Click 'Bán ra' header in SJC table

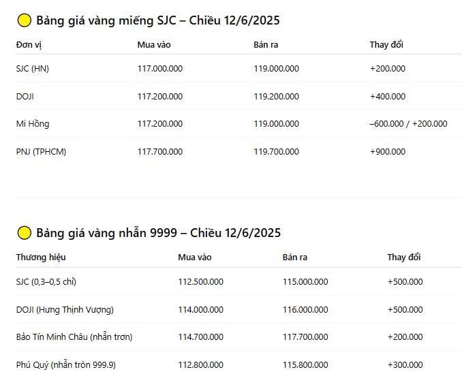266,45
